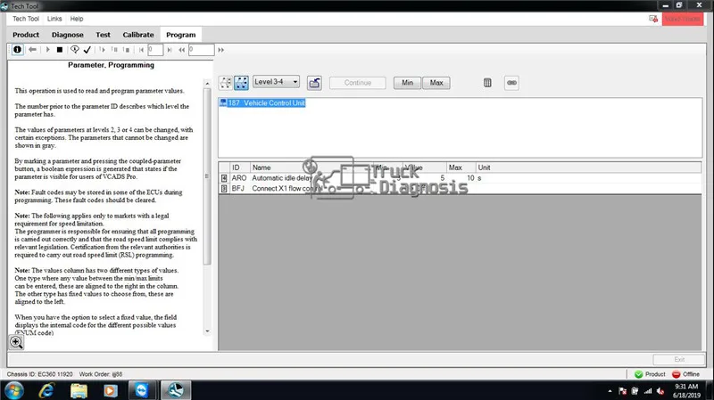The width and height of the screenshot is (714, 400).
Task: Select the highlighted grid view layout icon
Action: tap(241, 83)
